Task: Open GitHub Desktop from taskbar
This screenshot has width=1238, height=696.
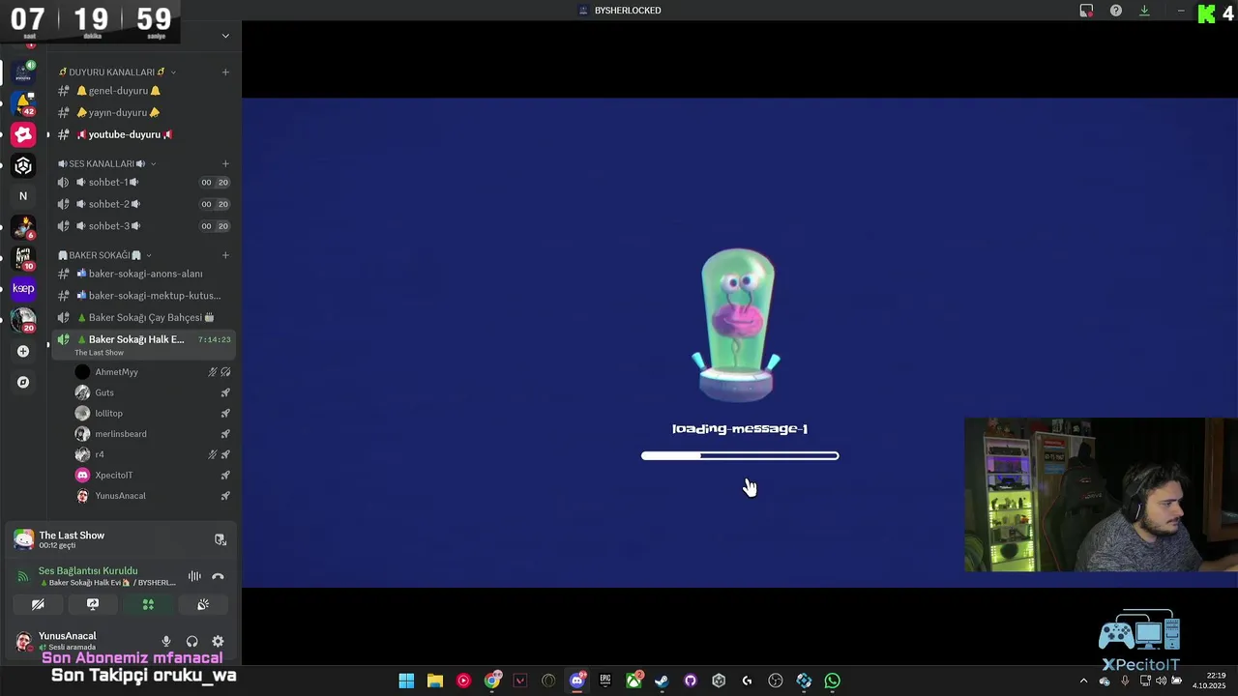Action: click(x=691, y=681)
